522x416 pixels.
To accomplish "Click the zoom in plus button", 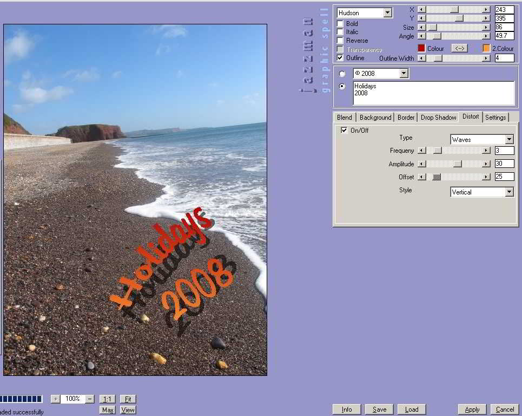I will pos(55,399).
